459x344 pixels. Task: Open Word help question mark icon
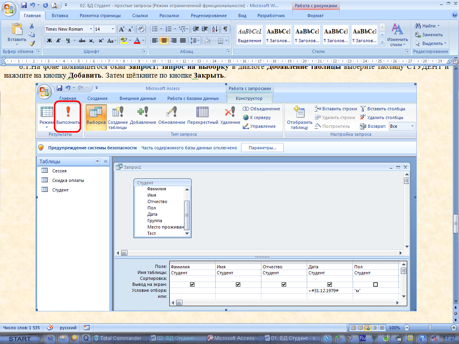[455, 15]
